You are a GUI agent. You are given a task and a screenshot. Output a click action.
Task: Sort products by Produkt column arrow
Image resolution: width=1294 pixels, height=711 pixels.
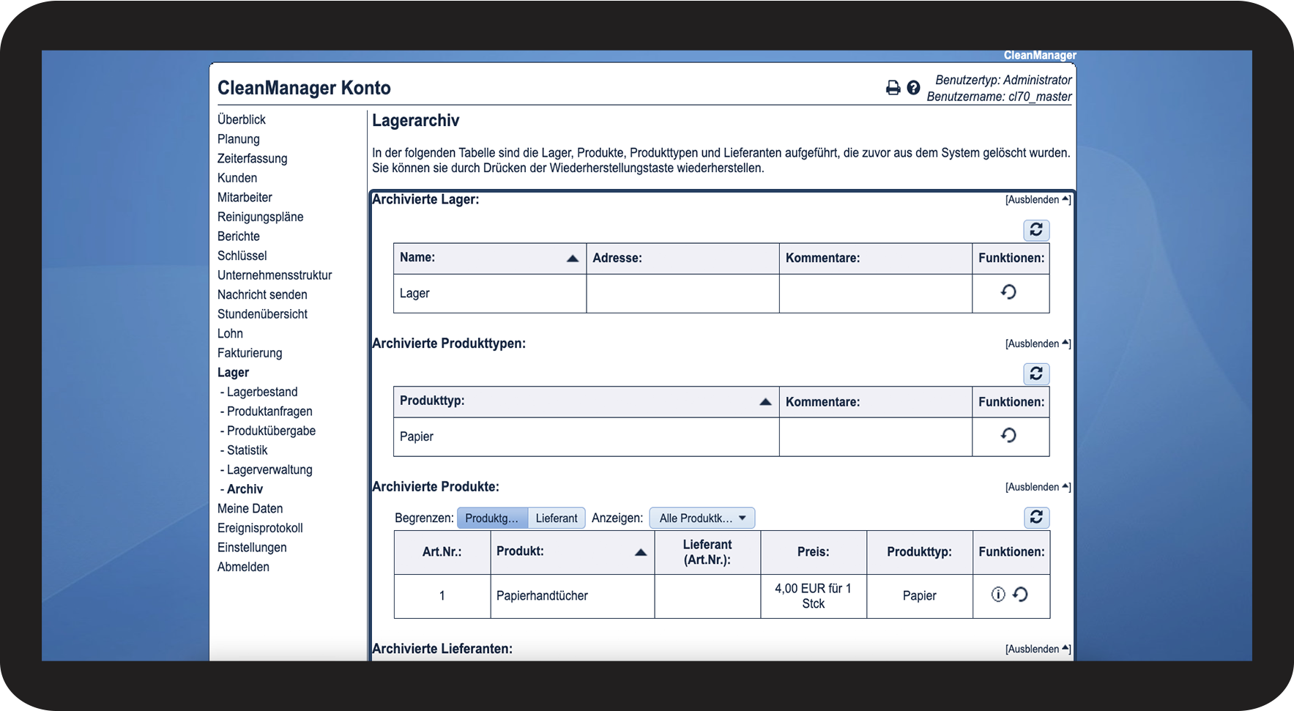[x=641, y=552]
